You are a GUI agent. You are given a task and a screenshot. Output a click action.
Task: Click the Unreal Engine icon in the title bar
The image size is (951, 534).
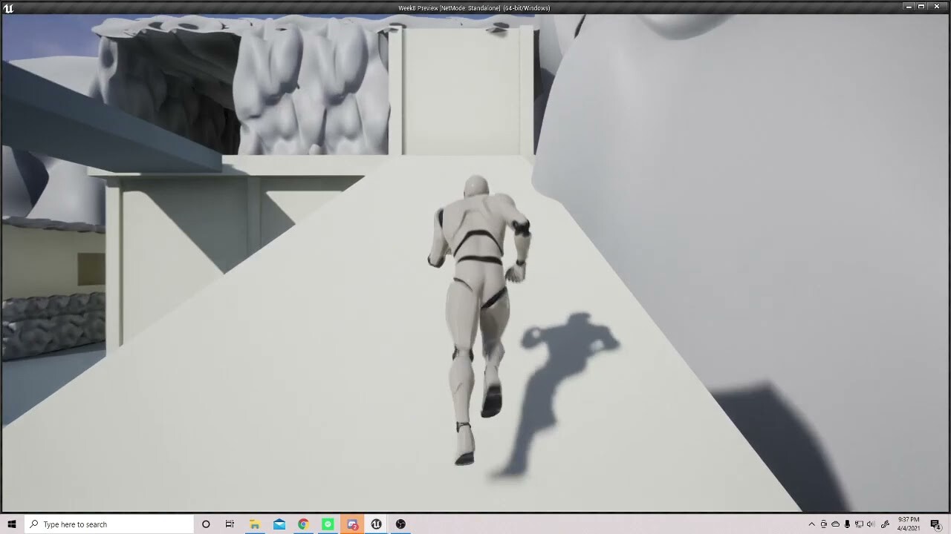coord(7,6)
